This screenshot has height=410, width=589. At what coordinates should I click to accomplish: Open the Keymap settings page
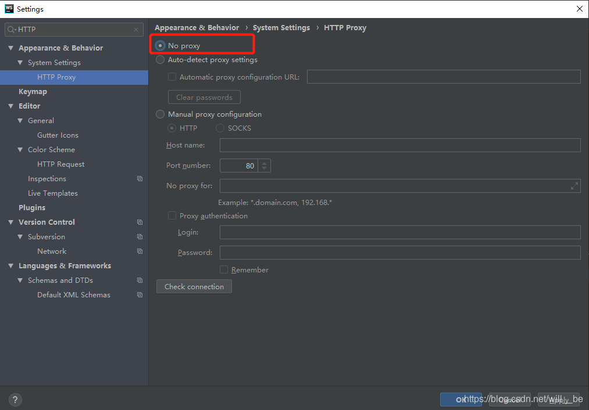click(33, 92)
